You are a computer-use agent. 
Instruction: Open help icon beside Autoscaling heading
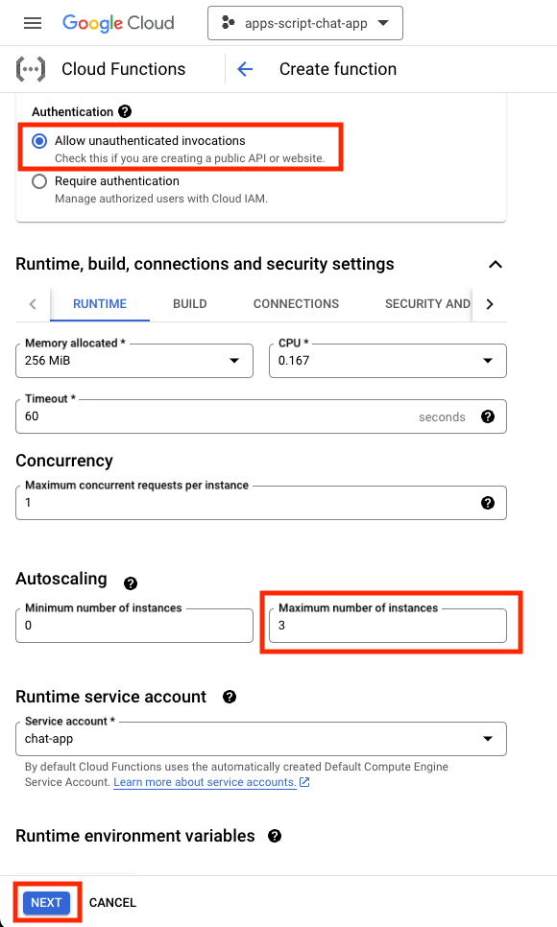(131, 583)
